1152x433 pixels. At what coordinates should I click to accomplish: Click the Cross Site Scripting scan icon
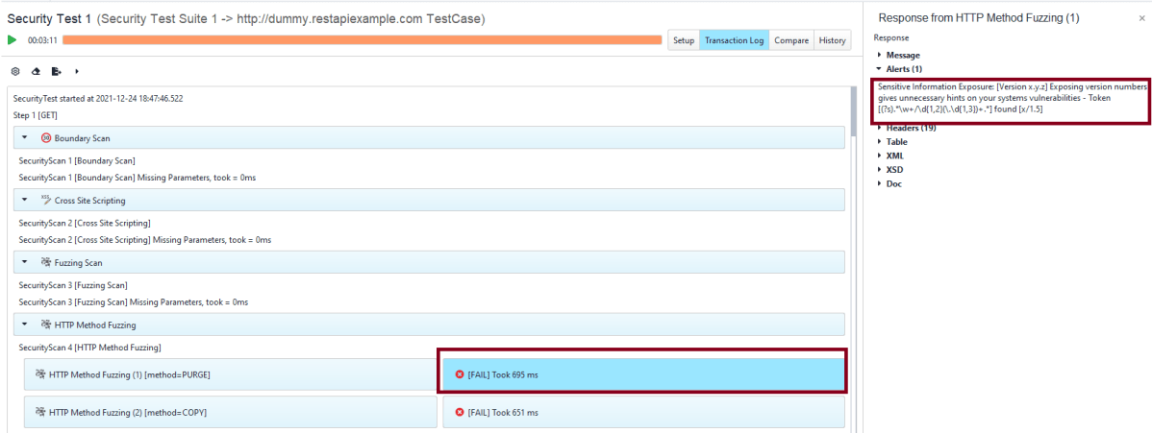46,200
